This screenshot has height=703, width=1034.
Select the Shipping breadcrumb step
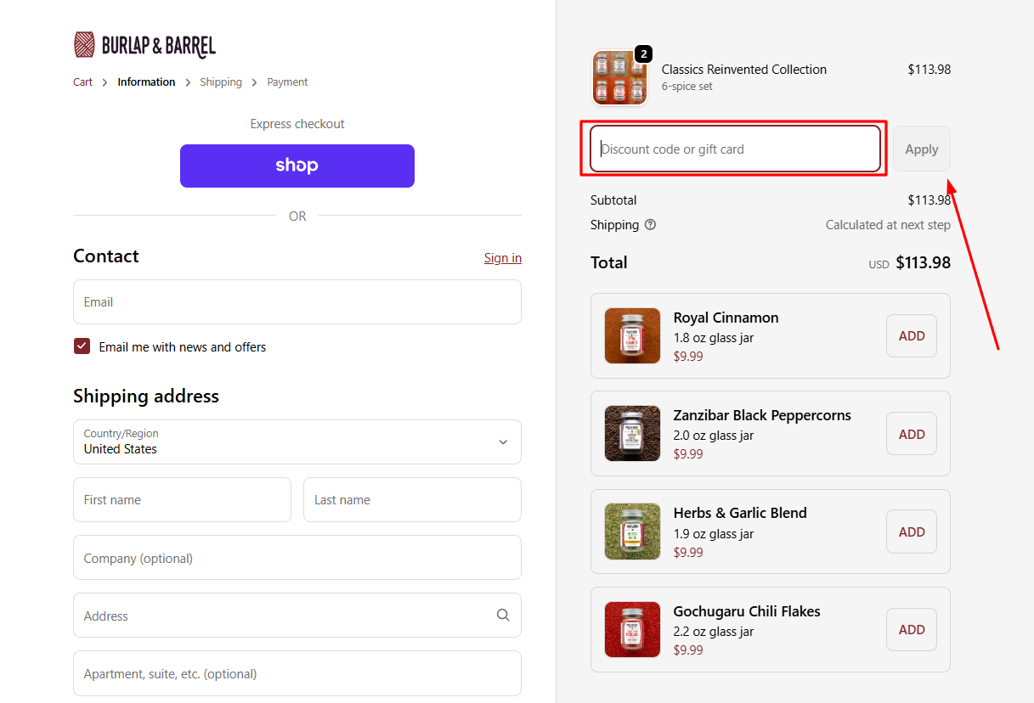pyautogui.click(x=221, y=82)
